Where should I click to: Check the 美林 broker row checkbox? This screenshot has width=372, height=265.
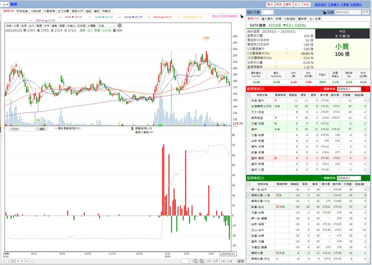pyautogui.click(x=248, y=129)
